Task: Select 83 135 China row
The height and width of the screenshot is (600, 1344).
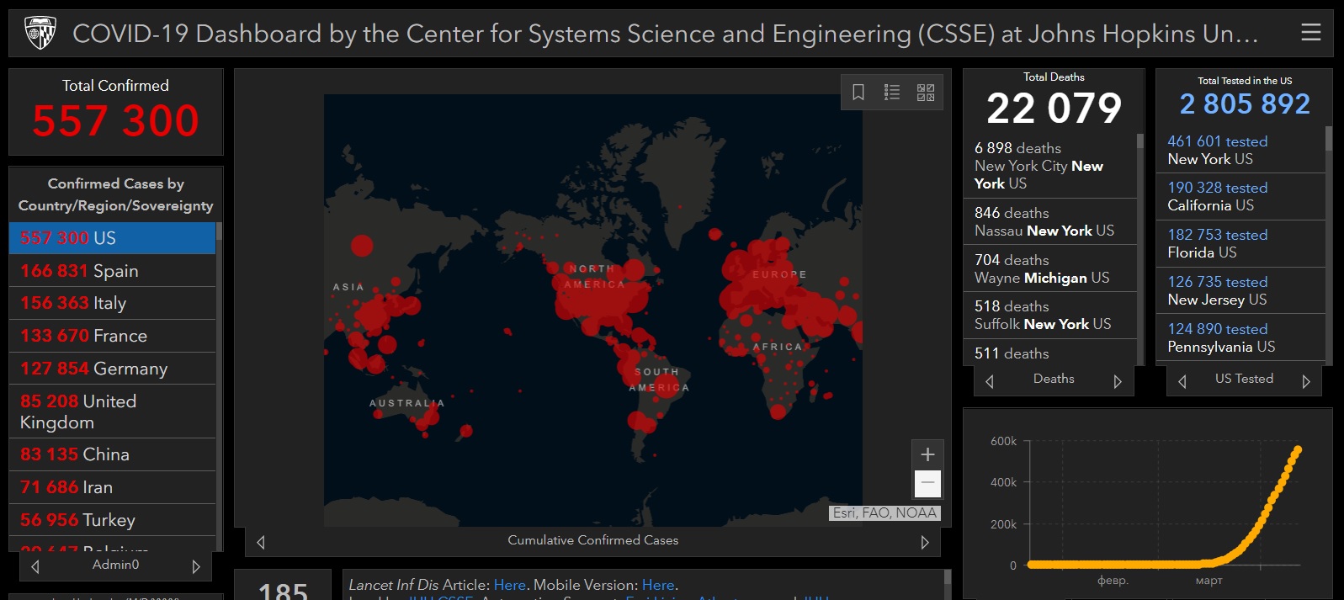Action: coord(112,454)
